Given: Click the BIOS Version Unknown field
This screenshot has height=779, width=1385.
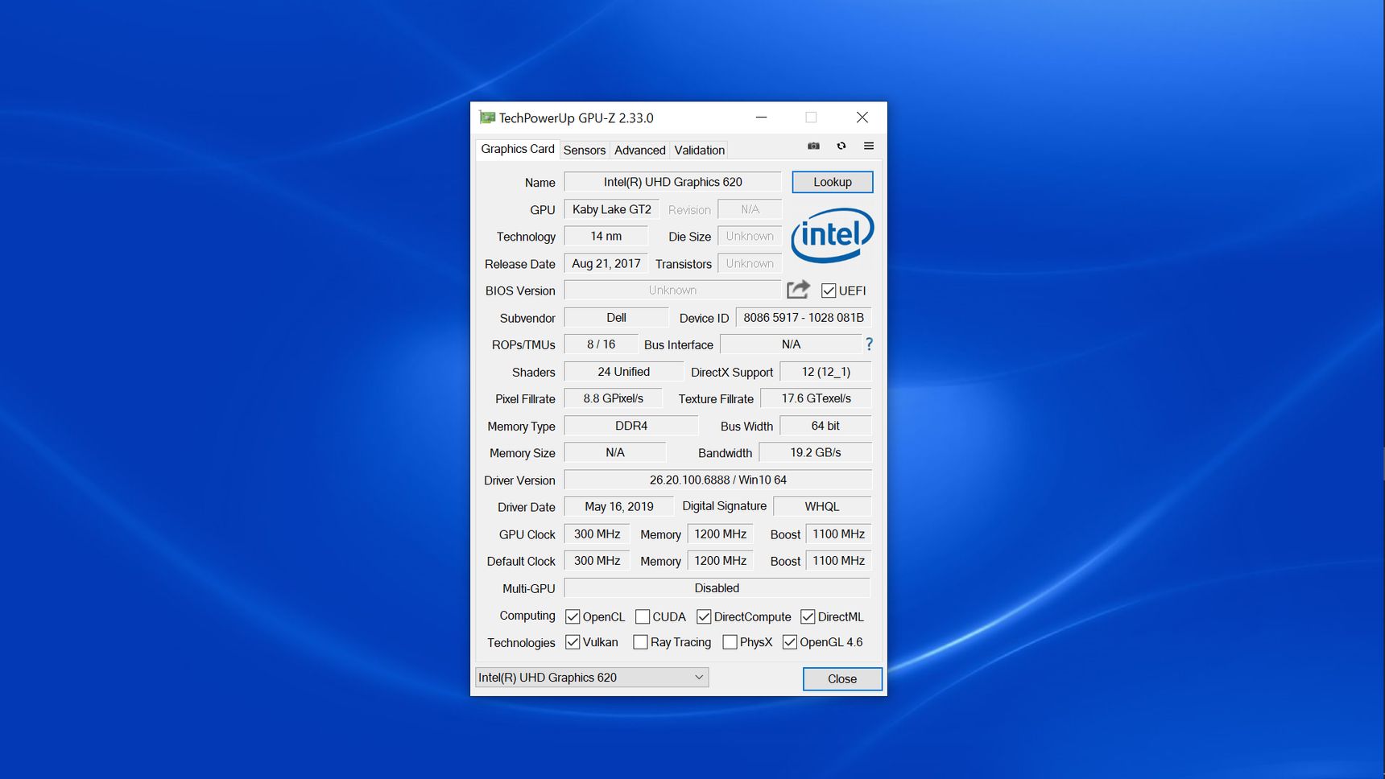Looking at the screenshot, I should point(673,290).
